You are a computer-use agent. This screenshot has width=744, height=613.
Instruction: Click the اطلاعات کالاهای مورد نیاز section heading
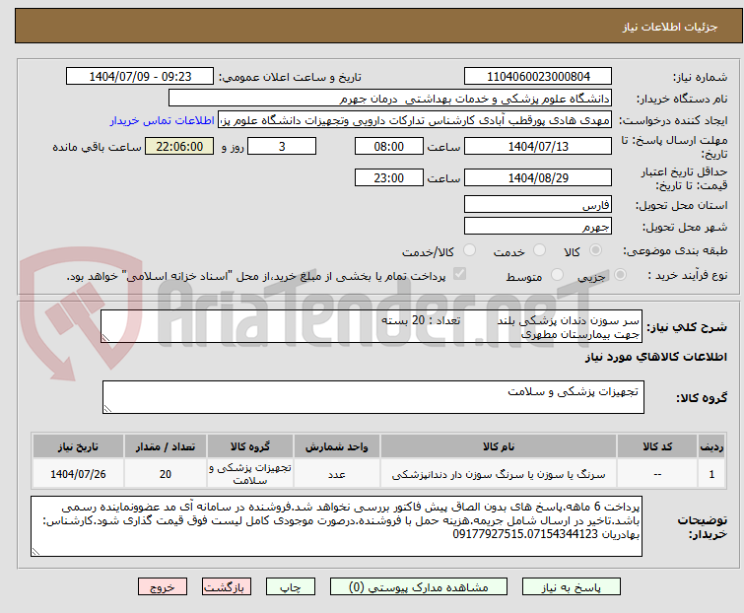(x=655, y=357)
